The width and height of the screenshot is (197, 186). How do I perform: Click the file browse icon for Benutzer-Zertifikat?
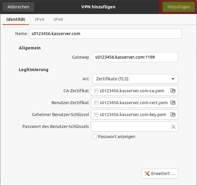(173, 103)
